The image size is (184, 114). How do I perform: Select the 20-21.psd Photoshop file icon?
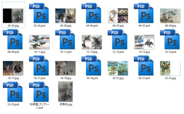(144, 66)
